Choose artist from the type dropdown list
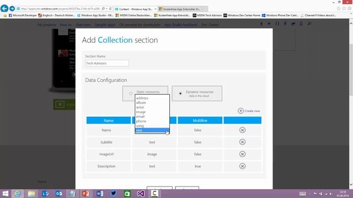This screenshot has width=353, height=198. pos(152,107)
